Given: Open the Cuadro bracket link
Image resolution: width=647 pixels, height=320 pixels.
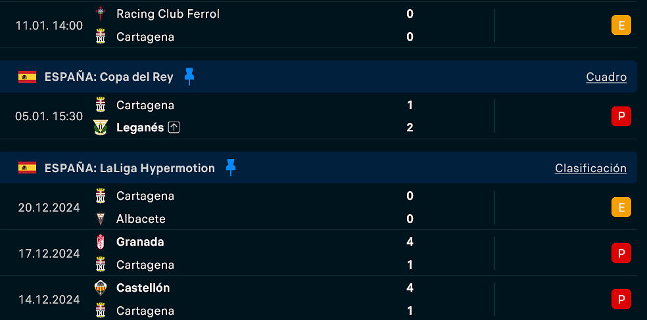Looking at the screenshot, I should pos(606,77).
